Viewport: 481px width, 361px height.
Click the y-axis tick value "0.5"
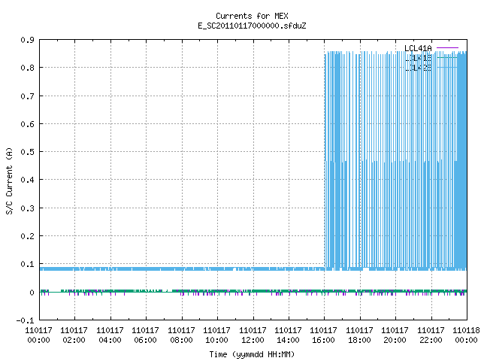[x=27, y=152]
